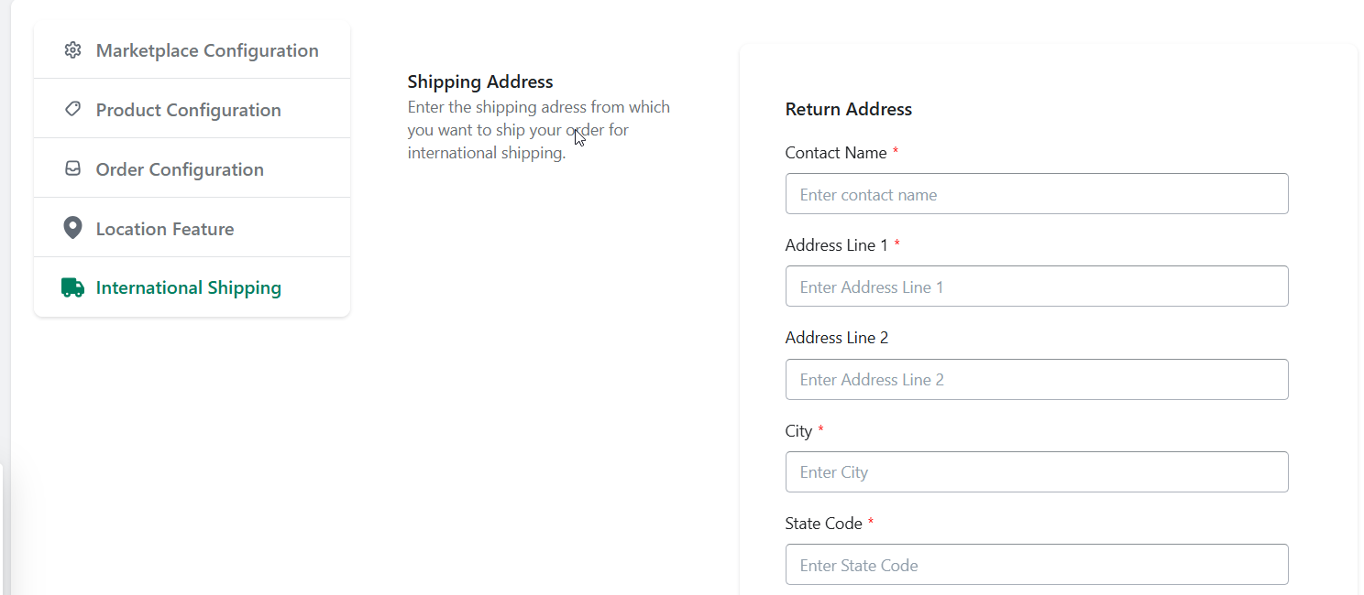Click into the State Code field

(x=1037, y=565)
